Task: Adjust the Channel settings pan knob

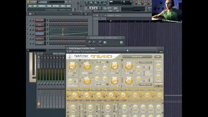Action: tap(90, 42)
